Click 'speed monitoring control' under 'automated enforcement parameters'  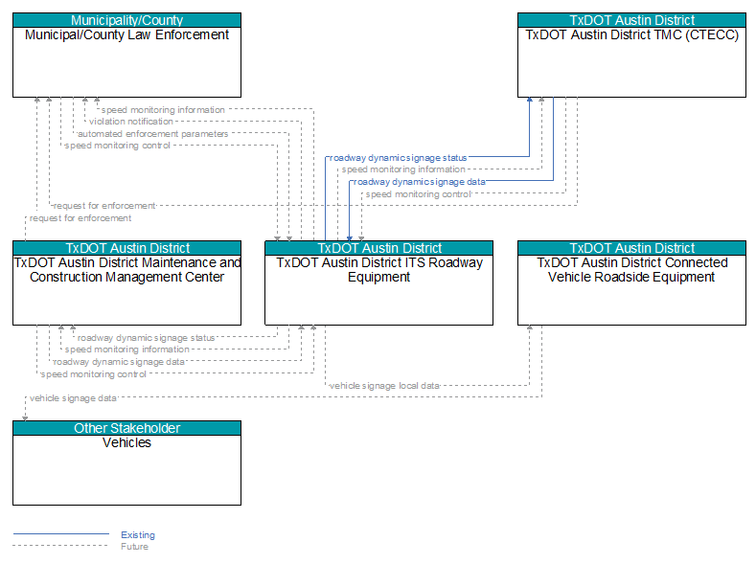pos(117,146)
